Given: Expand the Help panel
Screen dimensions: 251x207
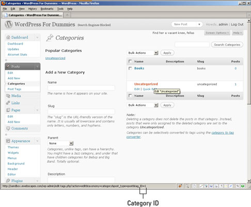Looking at the screenshot, I should [x=238, y=33].
